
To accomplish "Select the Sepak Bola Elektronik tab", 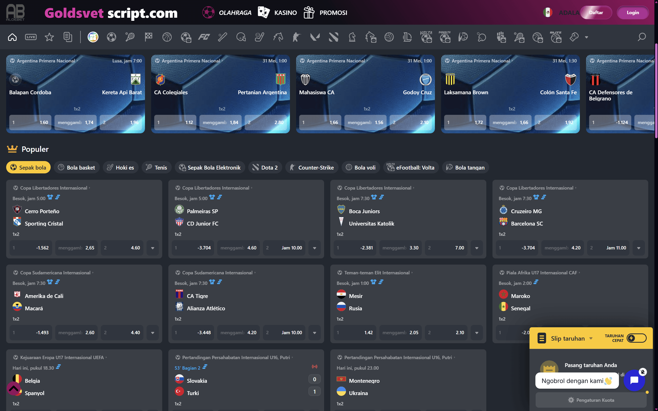I will pos(210,167).
